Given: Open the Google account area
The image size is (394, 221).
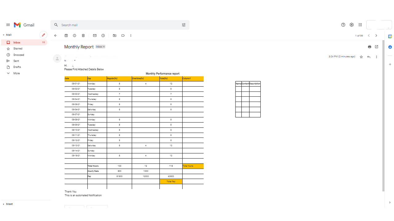Looking at the screenshot, I should (379, 25).
